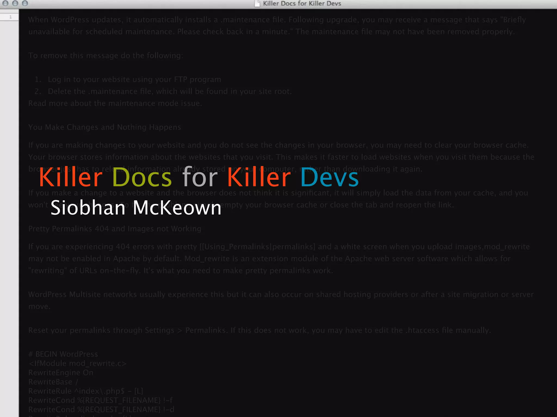Click the 'RewriteEngine On' code line

(61, 373)
